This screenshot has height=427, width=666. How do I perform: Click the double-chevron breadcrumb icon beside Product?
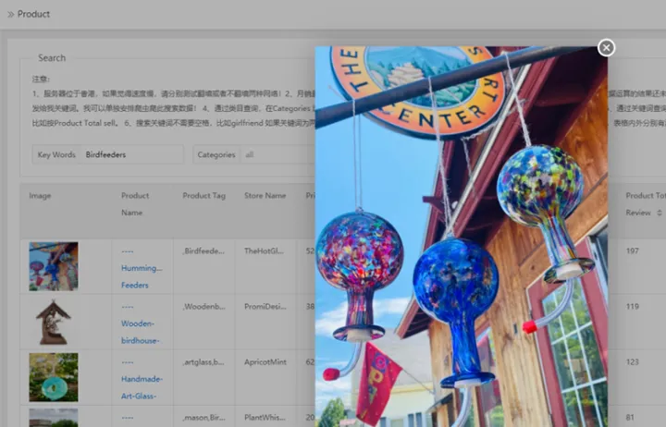pyautogui.click(x=10, y=15)
